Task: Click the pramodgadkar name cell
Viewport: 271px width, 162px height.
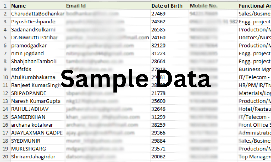Action: tap(37, 45)
